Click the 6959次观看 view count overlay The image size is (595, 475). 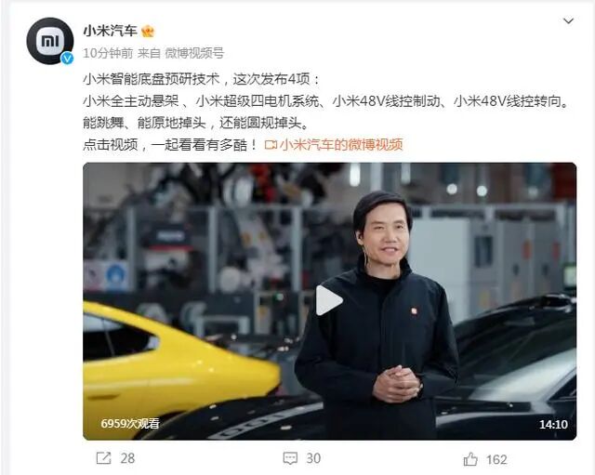pyautogui.click(x=130, y=423)
